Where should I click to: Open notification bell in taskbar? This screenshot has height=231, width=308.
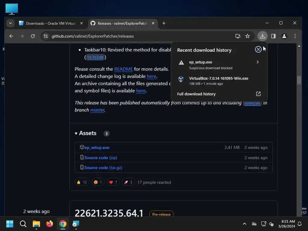(300, 224)
